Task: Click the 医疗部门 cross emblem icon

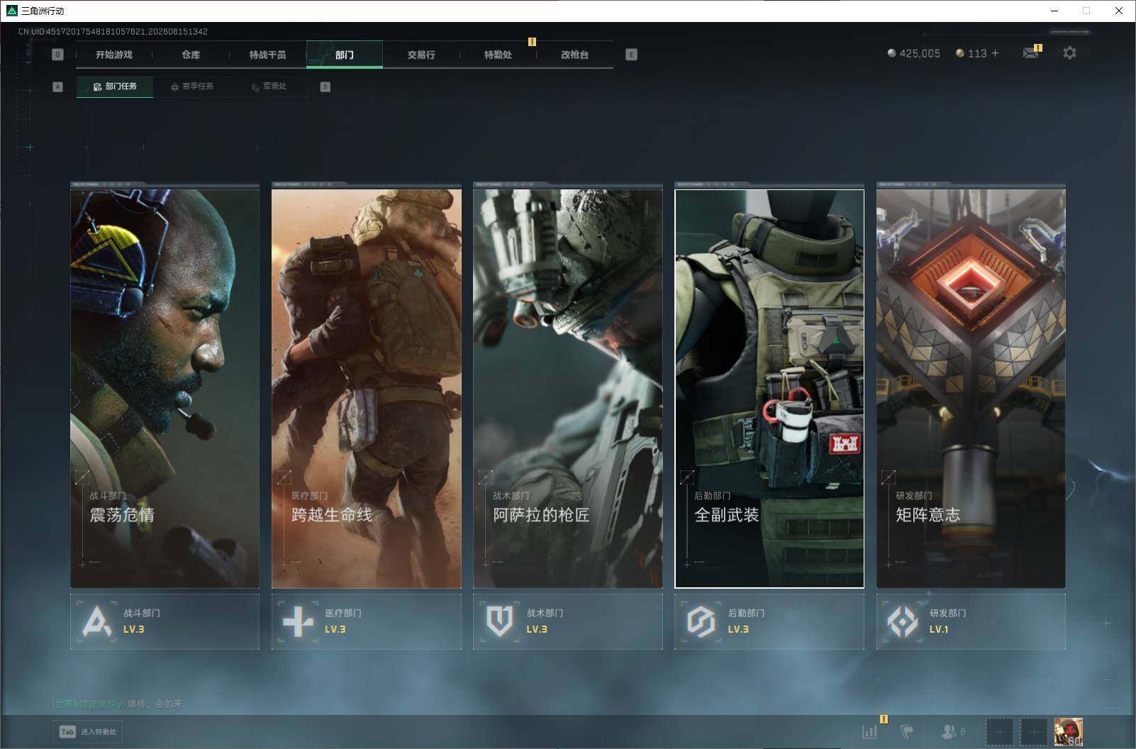Action: (x=298, y=621)
